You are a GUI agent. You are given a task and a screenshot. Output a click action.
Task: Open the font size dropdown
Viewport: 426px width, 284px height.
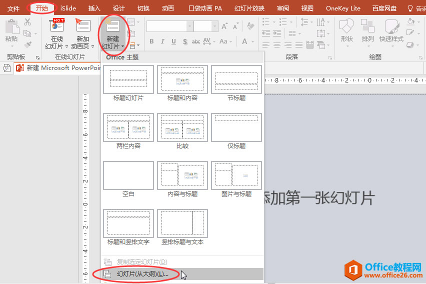click(x=214, y=26)
